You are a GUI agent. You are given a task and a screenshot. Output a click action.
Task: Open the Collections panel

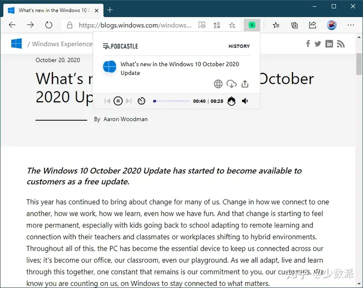coord(294,25)
